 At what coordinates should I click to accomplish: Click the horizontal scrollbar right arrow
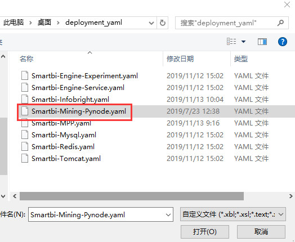click(x=290, y=196)
